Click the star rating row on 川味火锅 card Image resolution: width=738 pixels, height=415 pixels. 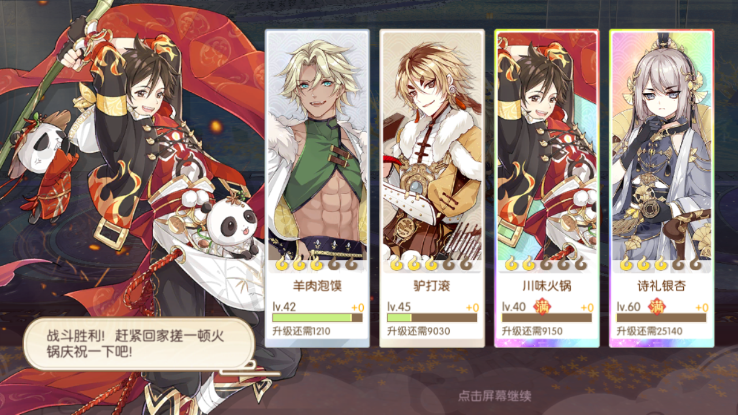(x=547, y=265)
